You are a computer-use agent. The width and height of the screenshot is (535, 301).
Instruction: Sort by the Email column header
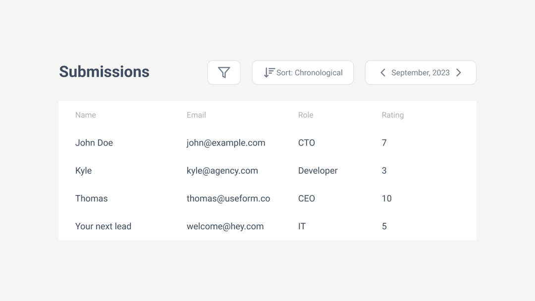pos(196,115)
